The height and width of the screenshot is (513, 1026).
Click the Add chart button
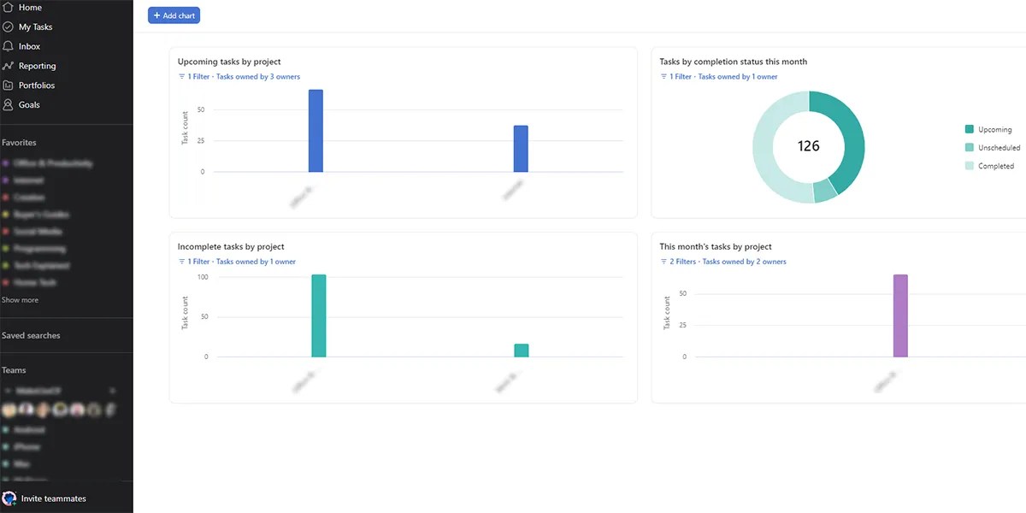(x=174, y=15)
